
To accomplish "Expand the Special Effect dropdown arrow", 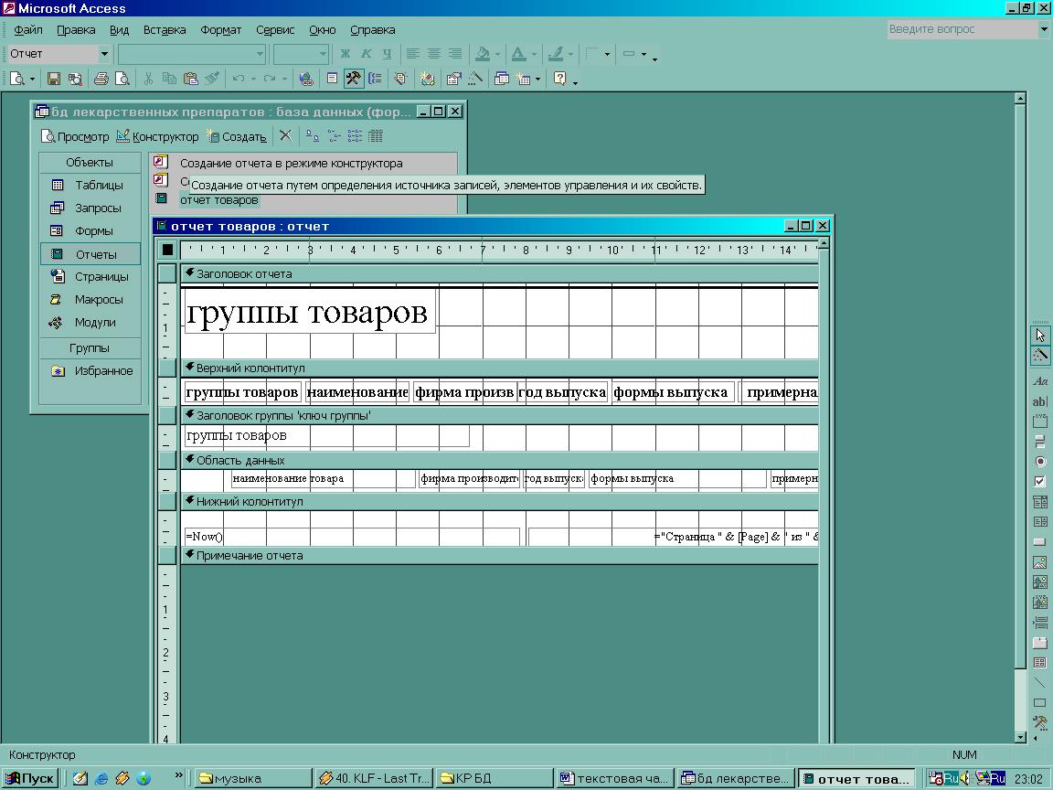I will point(643,54).
